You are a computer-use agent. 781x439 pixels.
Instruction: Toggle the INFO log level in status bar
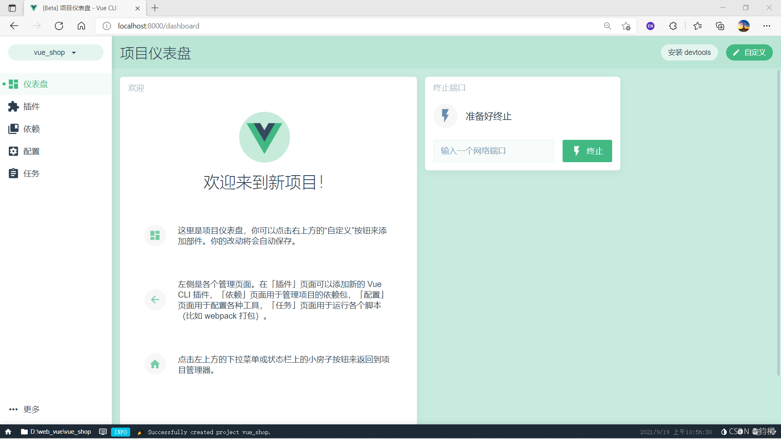[120, 432]
